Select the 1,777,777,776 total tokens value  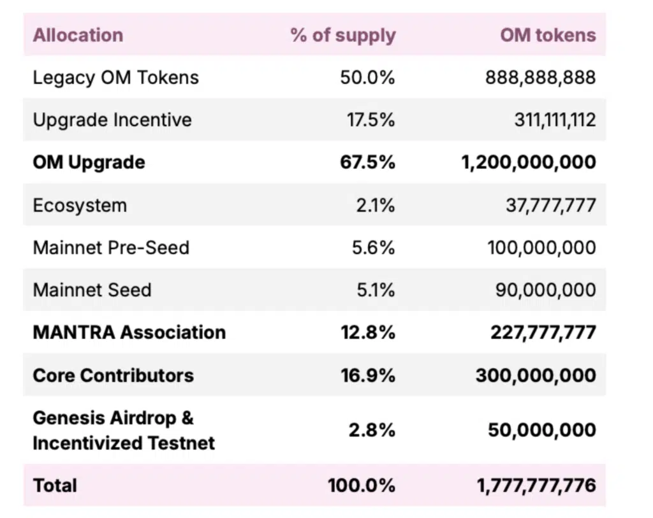(536, 486)
